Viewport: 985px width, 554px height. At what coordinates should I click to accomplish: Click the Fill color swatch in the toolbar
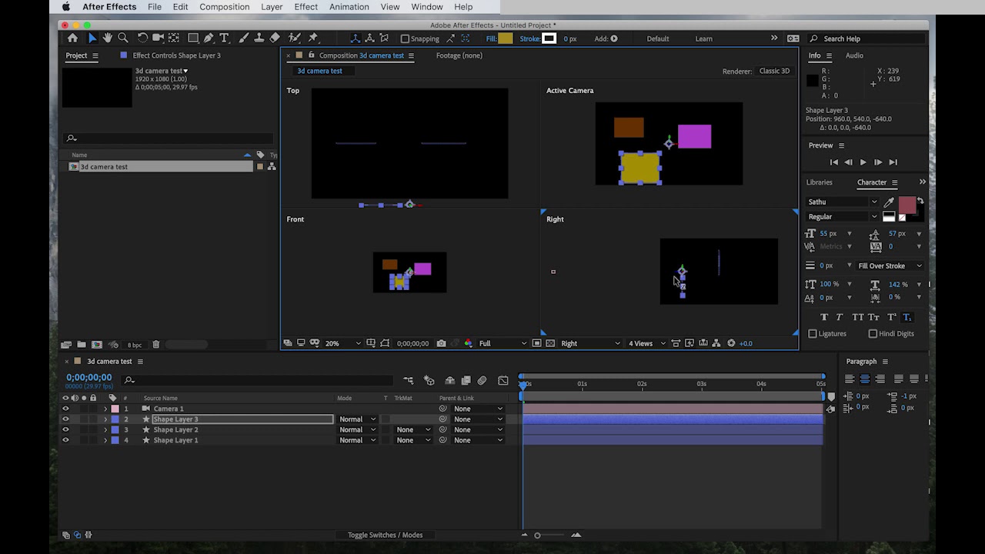click(x=505, y=38)
